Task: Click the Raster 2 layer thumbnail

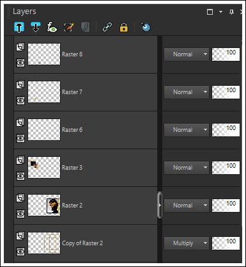Action: click(x=44, y=205)
